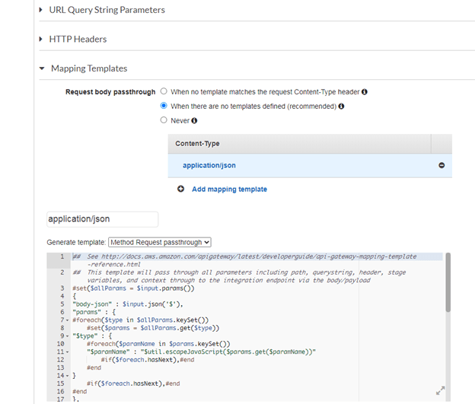Click the application/json content type text field
Viewport: 475px width, 404px height.
coord(102,219)
